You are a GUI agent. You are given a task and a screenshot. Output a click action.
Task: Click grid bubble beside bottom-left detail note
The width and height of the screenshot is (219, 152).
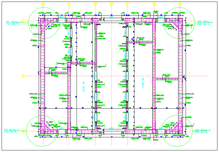pos(23,131)
